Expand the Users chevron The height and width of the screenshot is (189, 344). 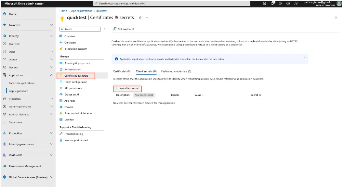[x=52, y=51]
